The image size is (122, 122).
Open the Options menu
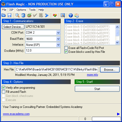21,10
